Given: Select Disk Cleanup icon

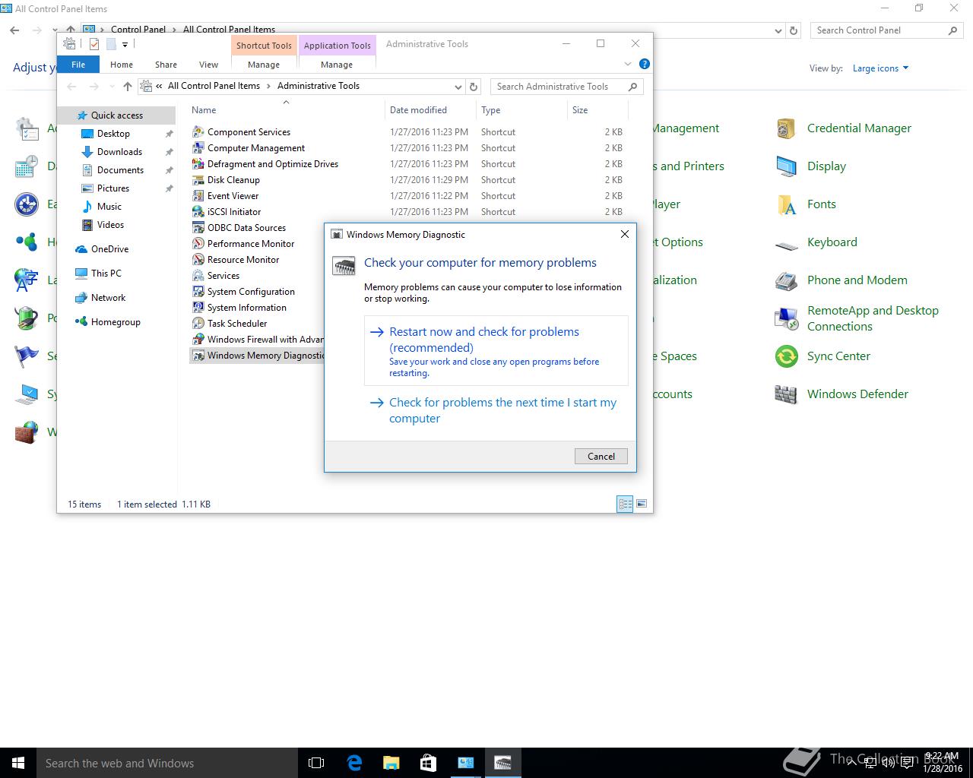Looking at the screenshot, I should point(198,180).
